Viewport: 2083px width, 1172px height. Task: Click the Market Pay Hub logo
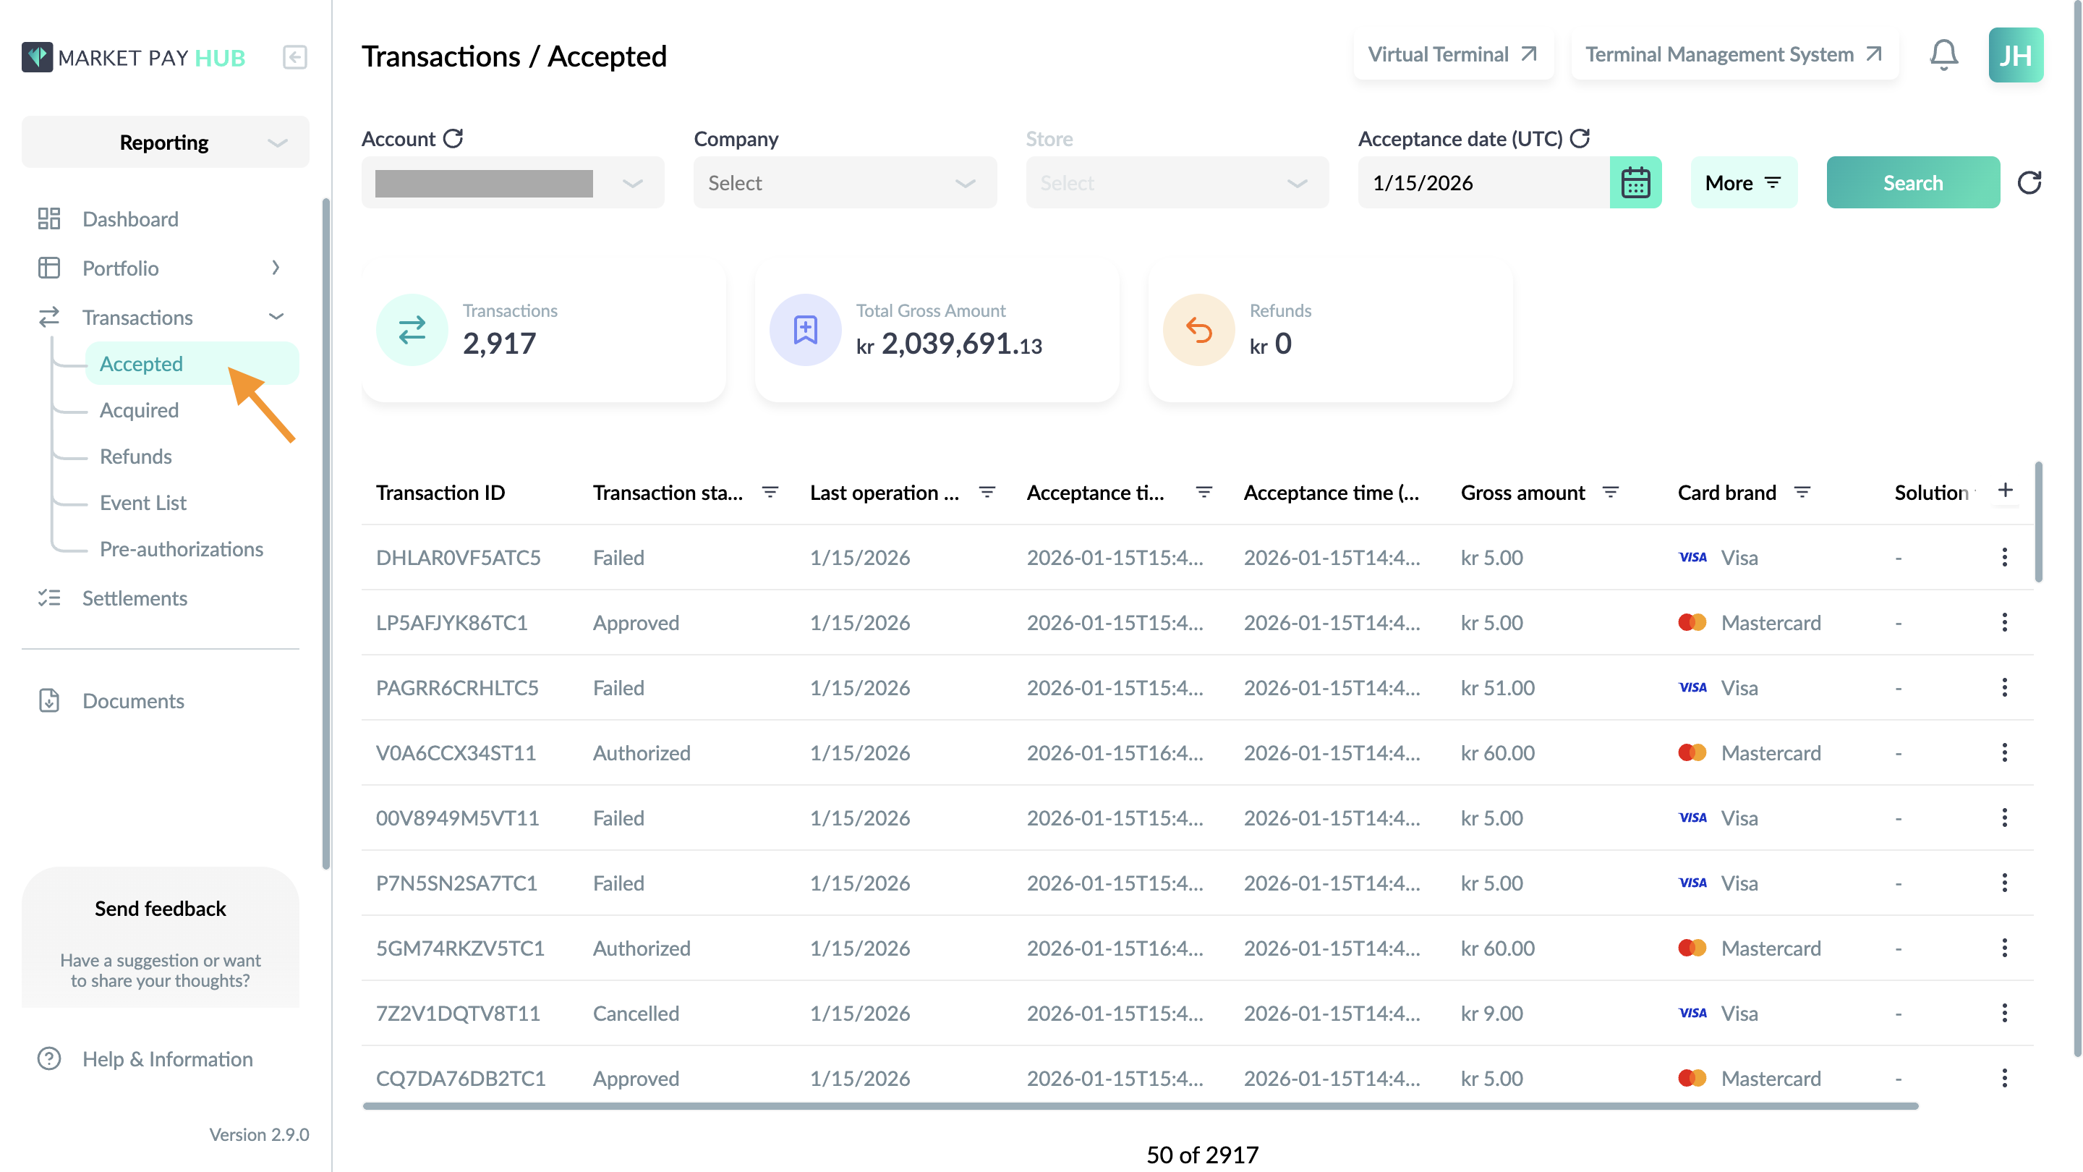pyautogui.click(x=133, y=57)
